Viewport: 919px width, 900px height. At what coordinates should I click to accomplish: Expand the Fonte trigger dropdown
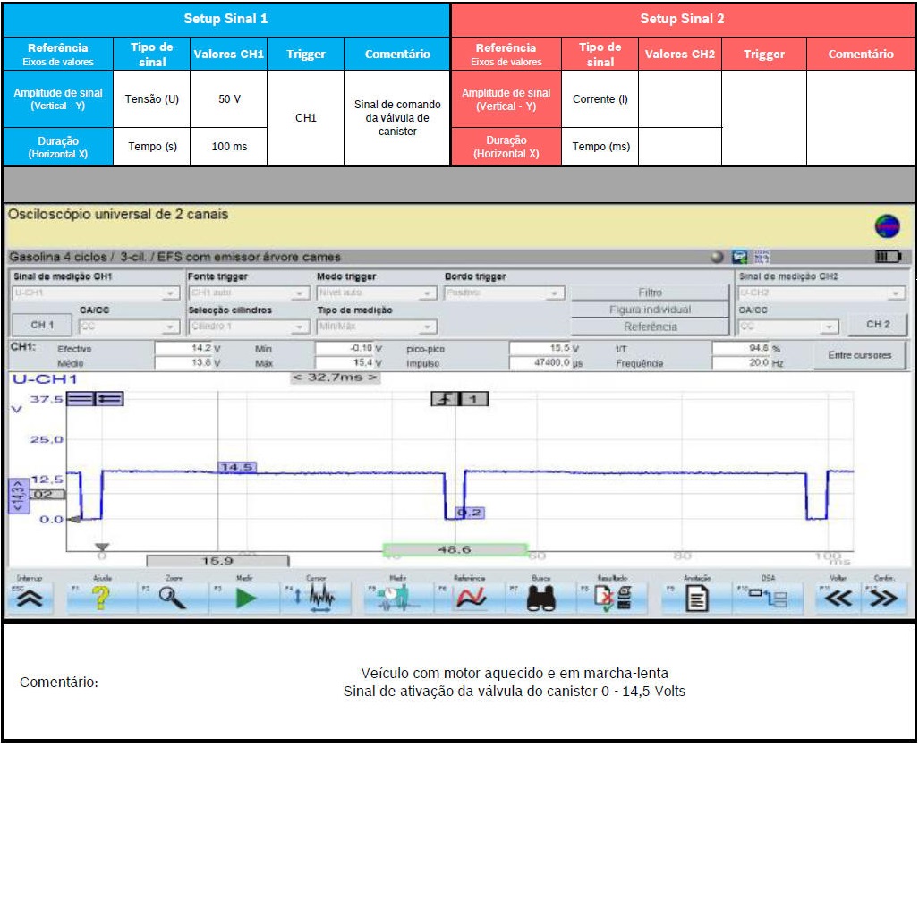tap(301, 293)
